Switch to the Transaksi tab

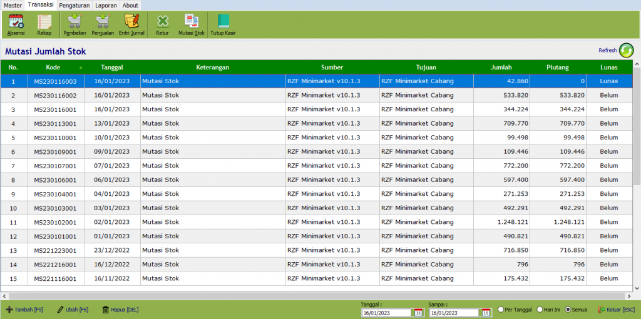(41, 5)
